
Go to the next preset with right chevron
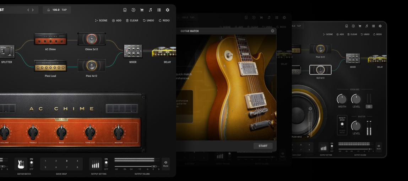click(33, 10)
